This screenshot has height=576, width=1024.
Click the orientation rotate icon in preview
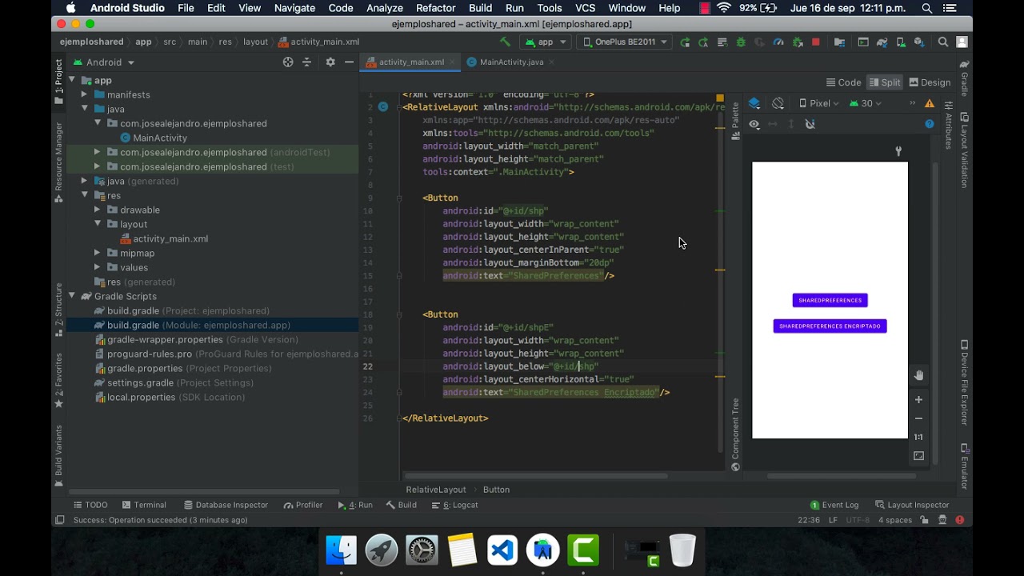[x=778, y=103]
